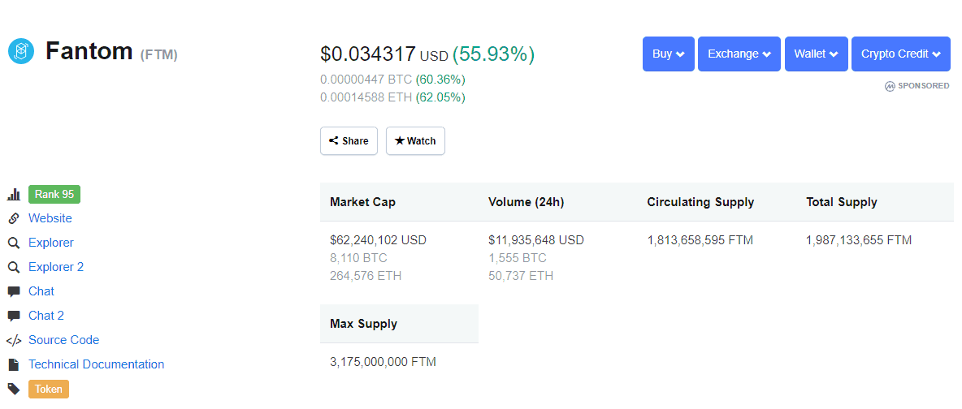Toggle the Watch star button

point(415,140)
